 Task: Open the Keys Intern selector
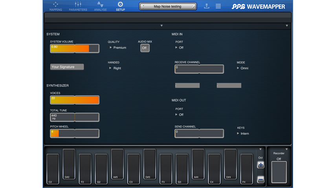[243, 133]
